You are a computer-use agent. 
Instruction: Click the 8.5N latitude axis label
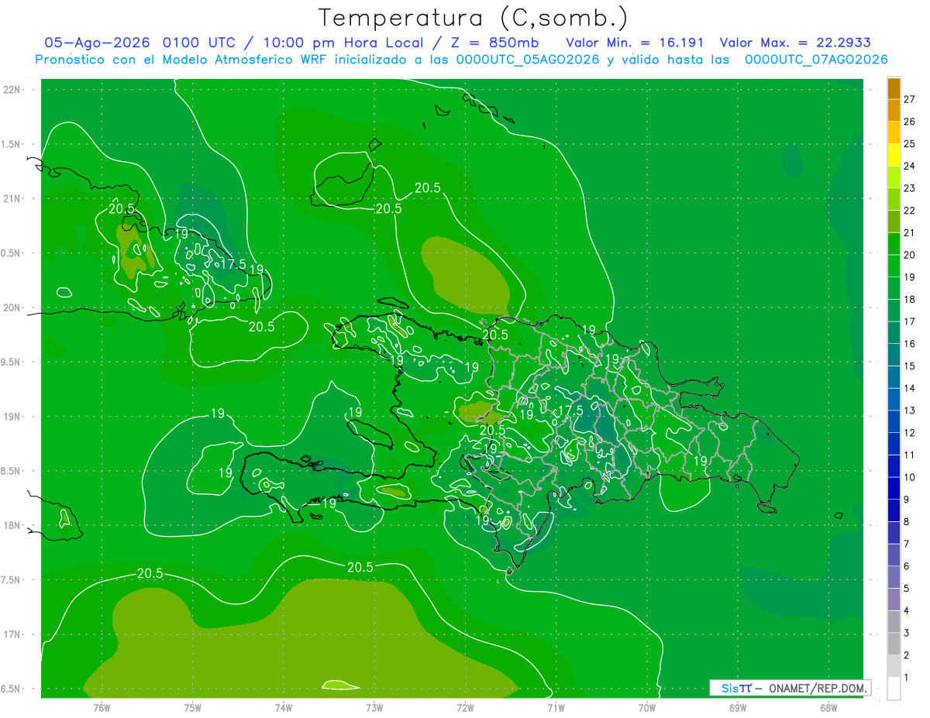(12, 471)
